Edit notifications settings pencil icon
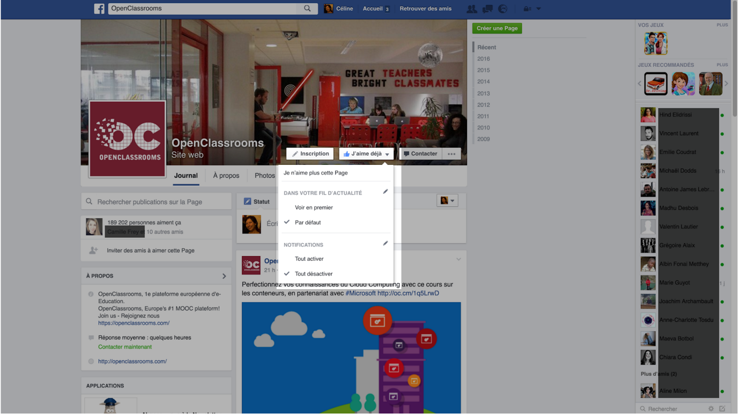 [x=385, y=243]
